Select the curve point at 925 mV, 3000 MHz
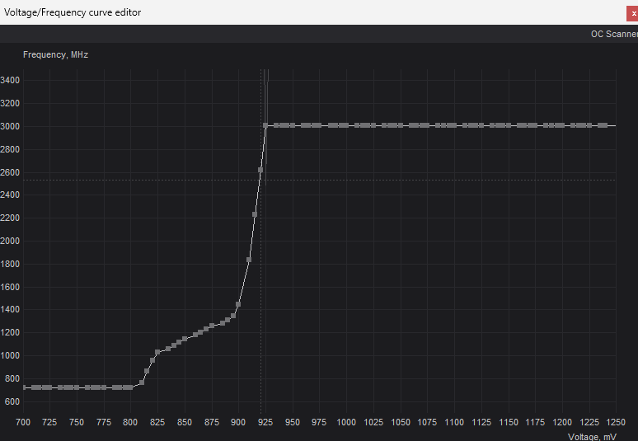Screen dimensions: 638x441 pos(265,125)
